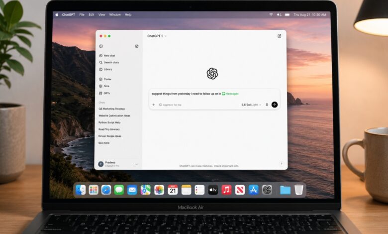
Task: Open Apple TV from the Dock
Action: [213, 190]
